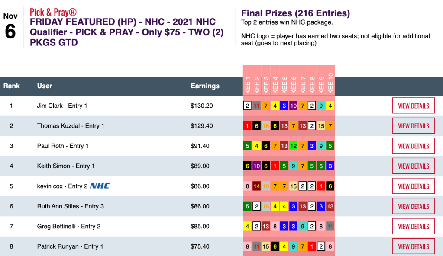Select Thomas Kuzdal's red 1 pick in KEE 1

pos(247,126)
